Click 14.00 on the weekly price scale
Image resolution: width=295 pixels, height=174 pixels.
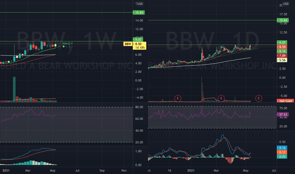(x=139, y=21)
